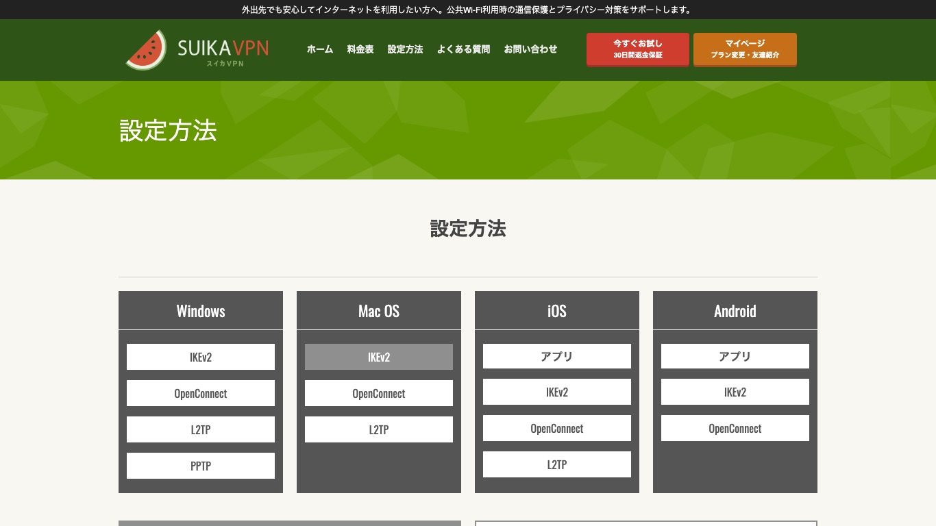Viewport: 936px width, 526px height.
Task: Open マイページ orange button
Action: 745,49
